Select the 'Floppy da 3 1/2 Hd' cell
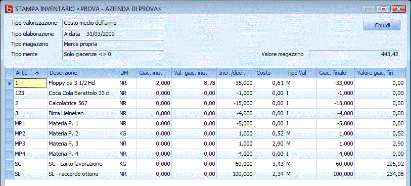 click(x=82, y=83)
